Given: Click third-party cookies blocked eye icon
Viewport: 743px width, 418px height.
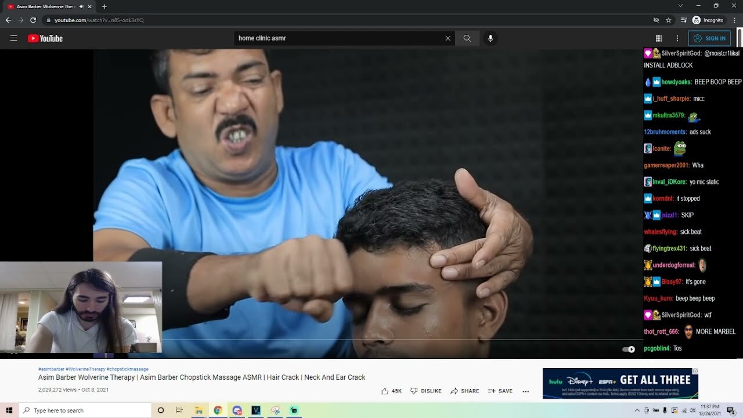Looking at the screenshot, I should 656,20.
